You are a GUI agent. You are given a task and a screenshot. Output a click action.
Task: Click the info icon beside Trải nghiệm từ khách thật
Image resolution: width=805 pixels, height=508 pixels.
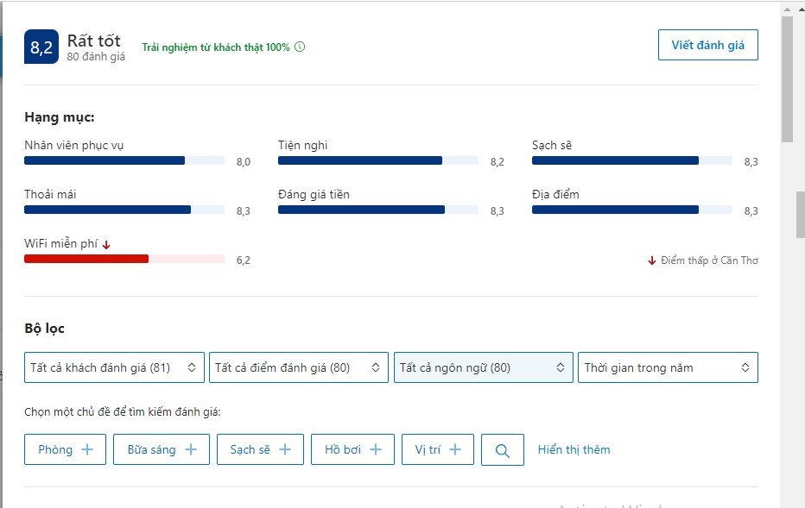[300, 47]
